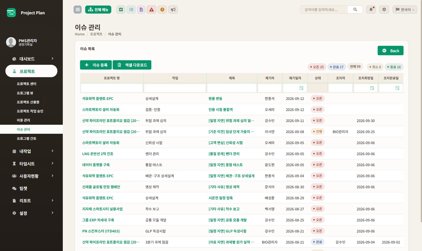Open calendar picker for 제기일자 filter
This screenshot has height=251, width=422.
pyautogui.click(x=301, y=88)
